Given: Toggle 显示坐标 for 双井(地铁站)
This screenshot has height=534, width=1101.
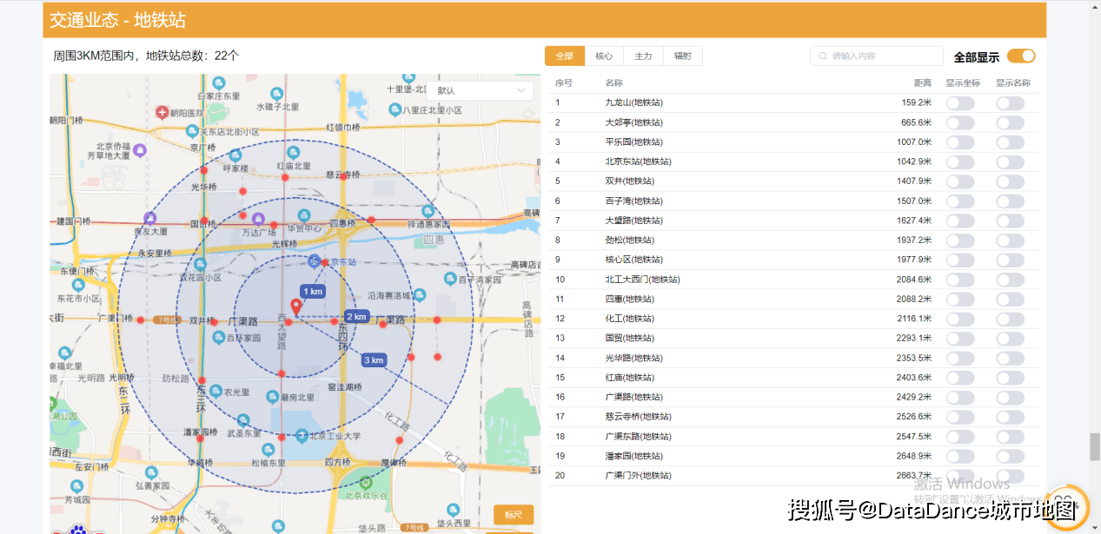Looking at the screenshot, I should (x=960, y=181).
